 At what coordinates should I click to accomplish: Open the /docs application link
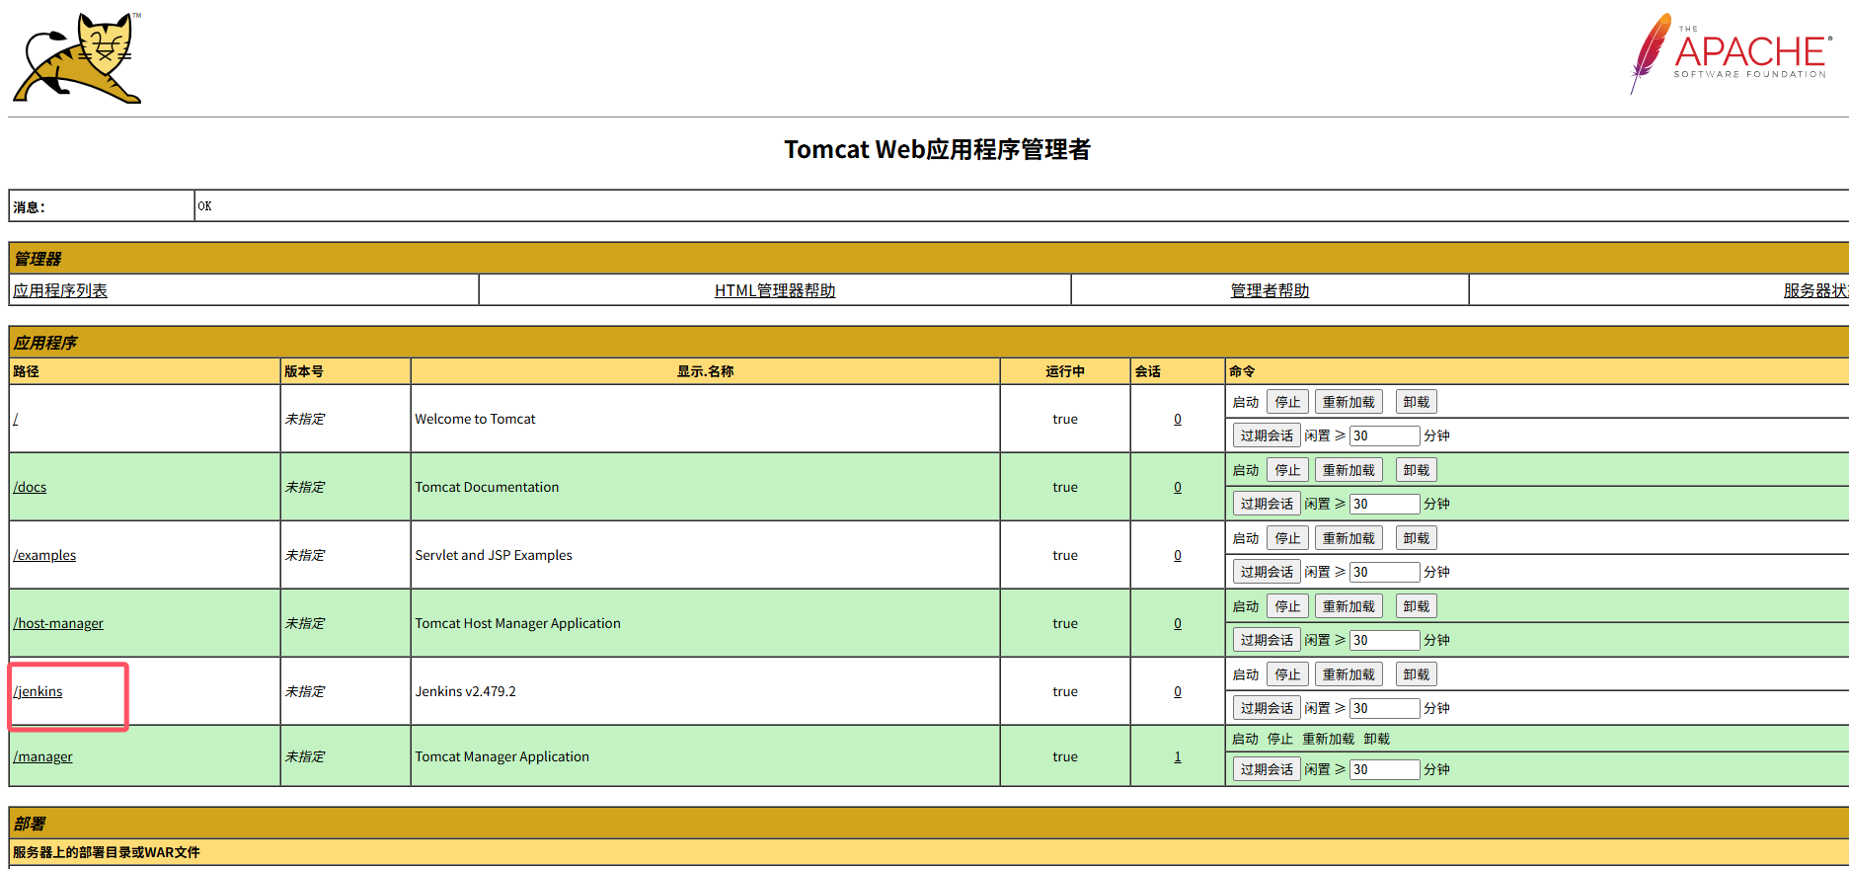(30, 487)
